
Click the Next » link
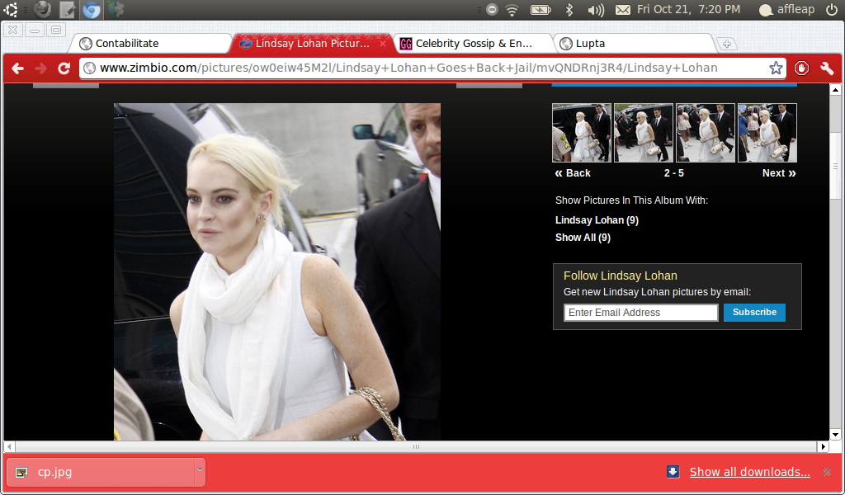click(x=779, y=173)
